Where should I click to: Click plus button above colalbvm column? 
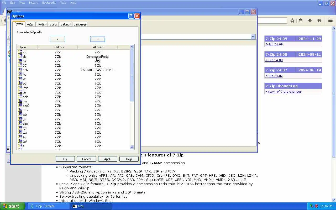(57, 39)
